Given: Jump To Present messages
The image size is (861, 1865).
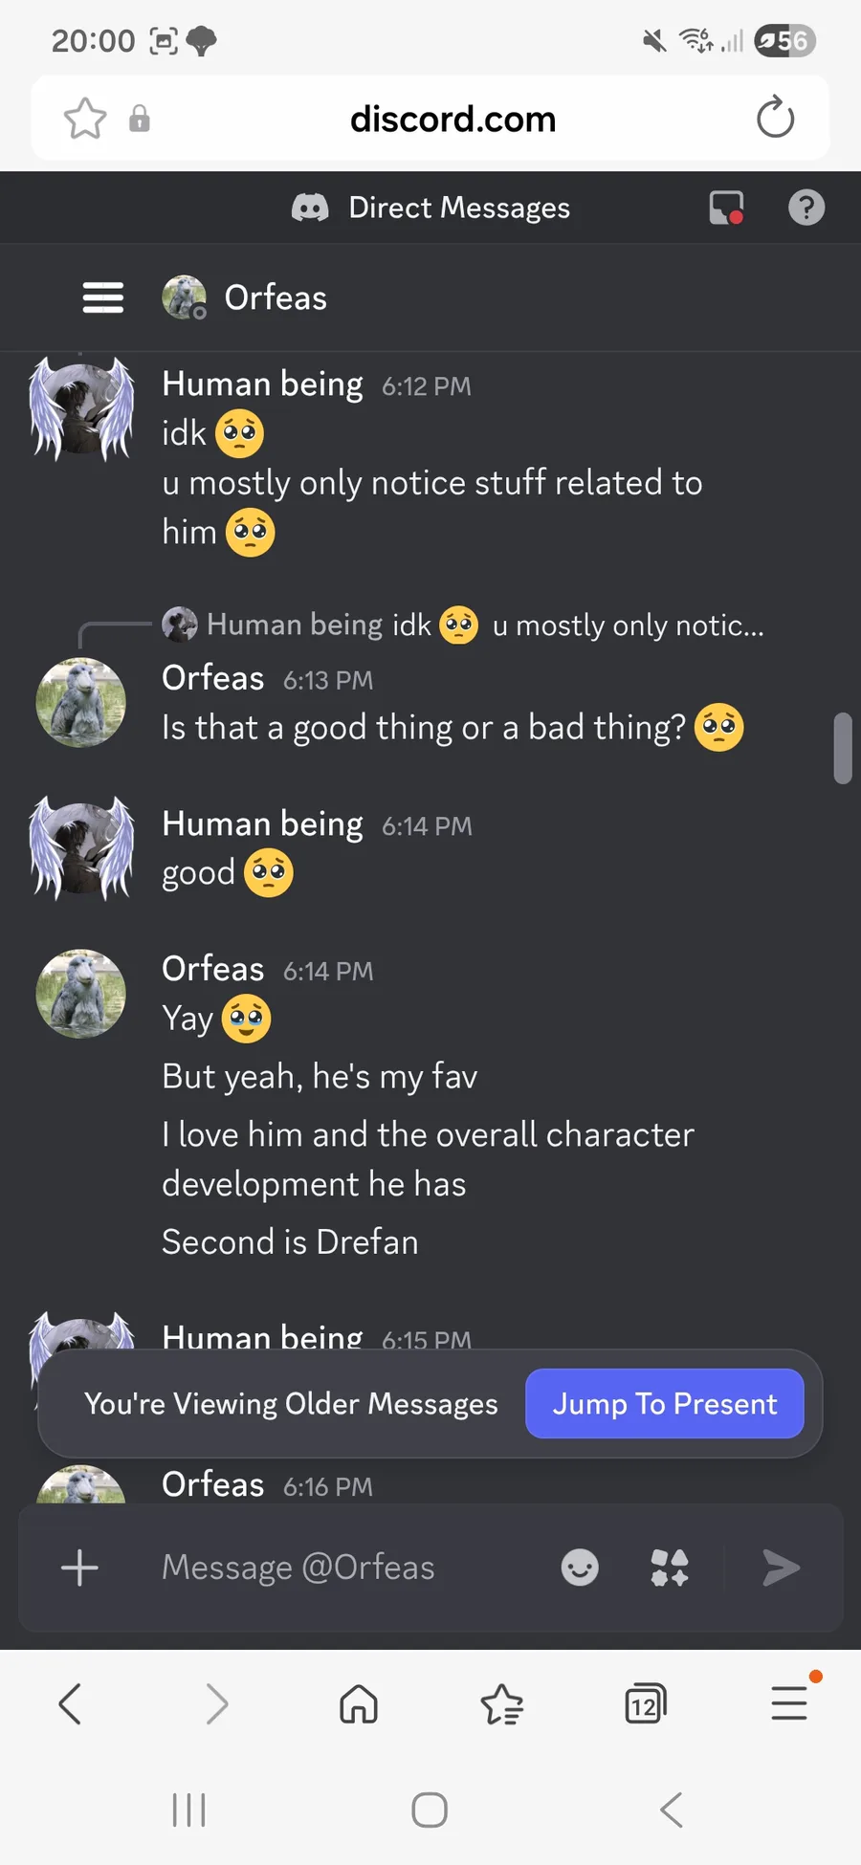Looking at the screenshot, I should click(x=664, y=1403).
